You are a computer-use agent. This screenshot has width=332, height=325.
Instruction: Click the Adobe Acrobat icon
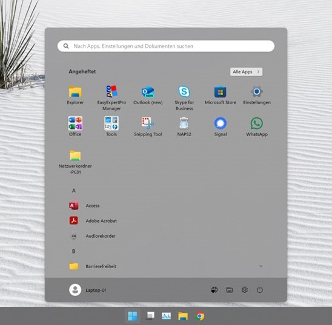(x=74, y=220)
